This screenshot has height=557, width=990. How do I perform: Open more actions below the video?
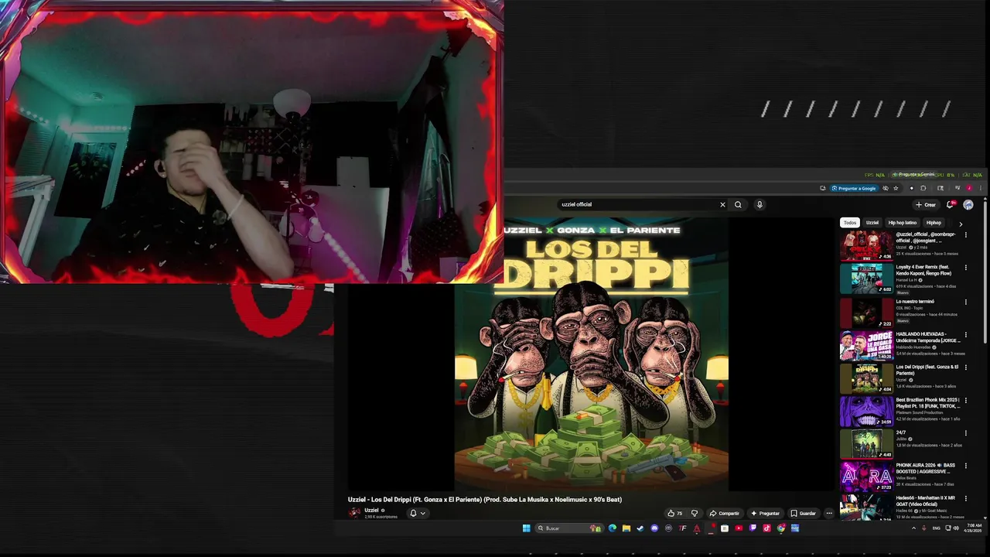click(x=828, y=513)
